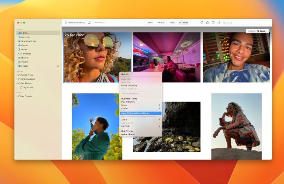
Task: Select People in the sidebar
Action: (x=25, y=45)
